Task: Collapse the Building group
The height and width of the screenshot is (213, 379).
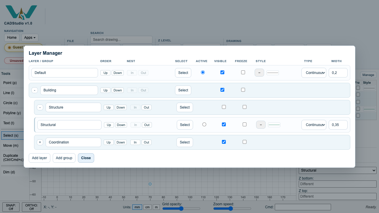Action: tap(35, 90)
